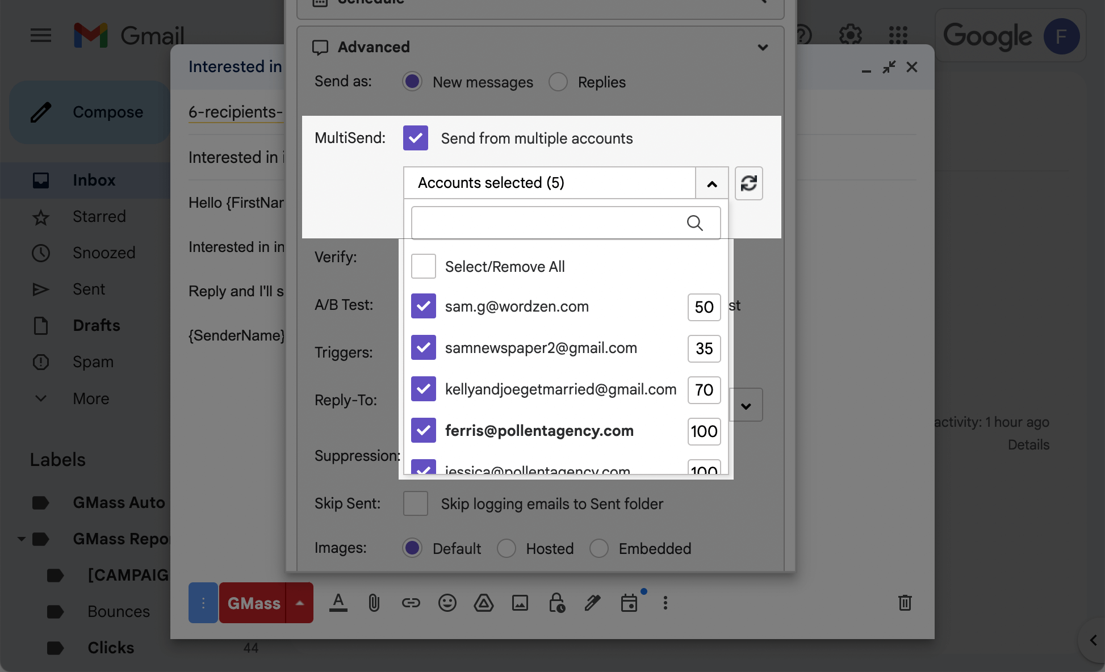
Task: Select Embedded images option
Action: (599, 548)
